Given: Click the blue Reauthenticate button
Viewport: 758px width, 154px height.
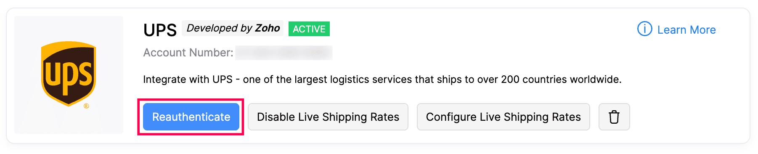Looking at the screenshot, I should pos(191,117).
